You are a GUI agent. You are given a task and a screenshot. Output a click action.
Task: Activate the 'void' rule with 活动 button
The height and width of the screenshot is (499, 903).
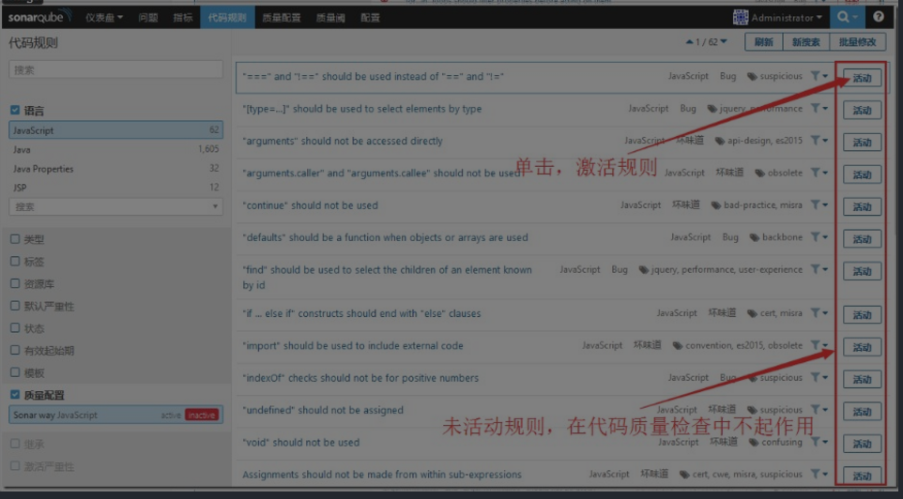862,444
